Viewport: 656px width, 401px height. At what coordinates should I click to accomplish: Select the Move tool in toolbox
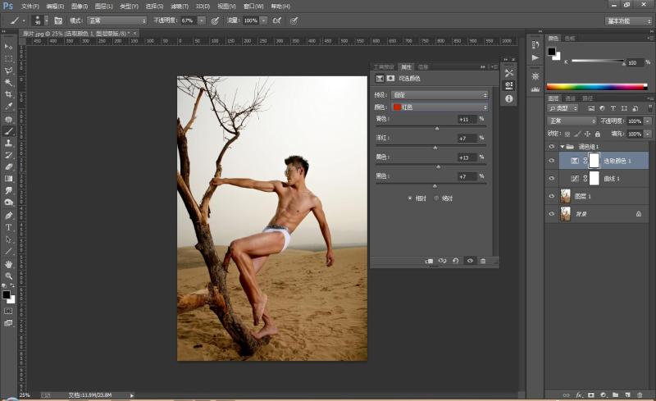pyautogui.click(x=8, y=47)
